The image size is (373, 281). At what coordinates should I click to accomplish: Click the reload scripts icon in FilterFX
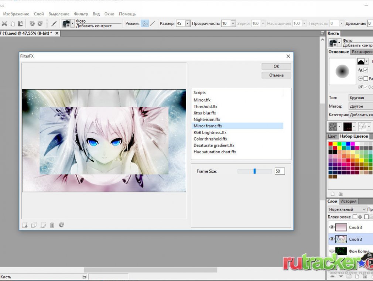(x=61, y=225)
